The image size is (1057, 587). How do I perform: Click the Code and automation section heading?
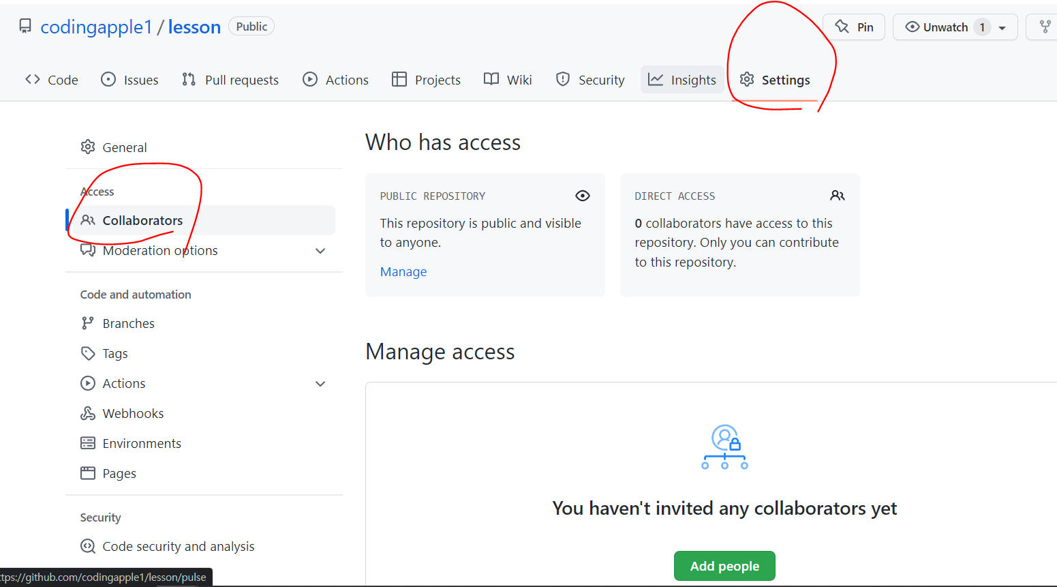point(136,295)
